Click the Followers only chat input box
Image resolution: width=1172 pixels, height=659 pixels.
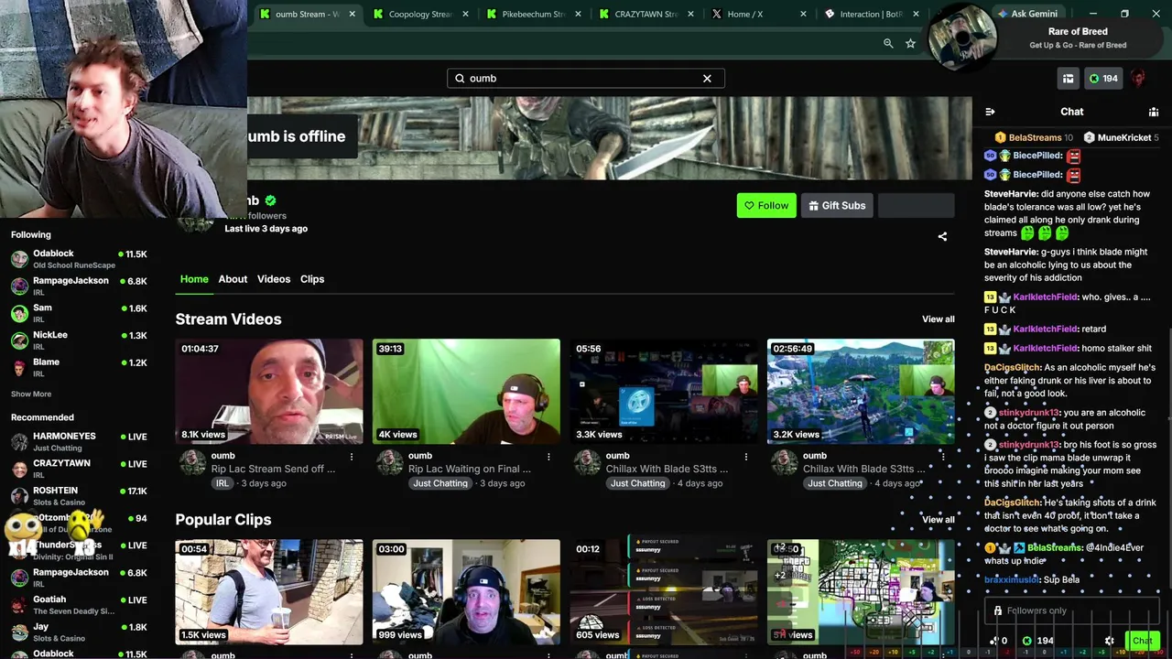tap(1073, 610)
